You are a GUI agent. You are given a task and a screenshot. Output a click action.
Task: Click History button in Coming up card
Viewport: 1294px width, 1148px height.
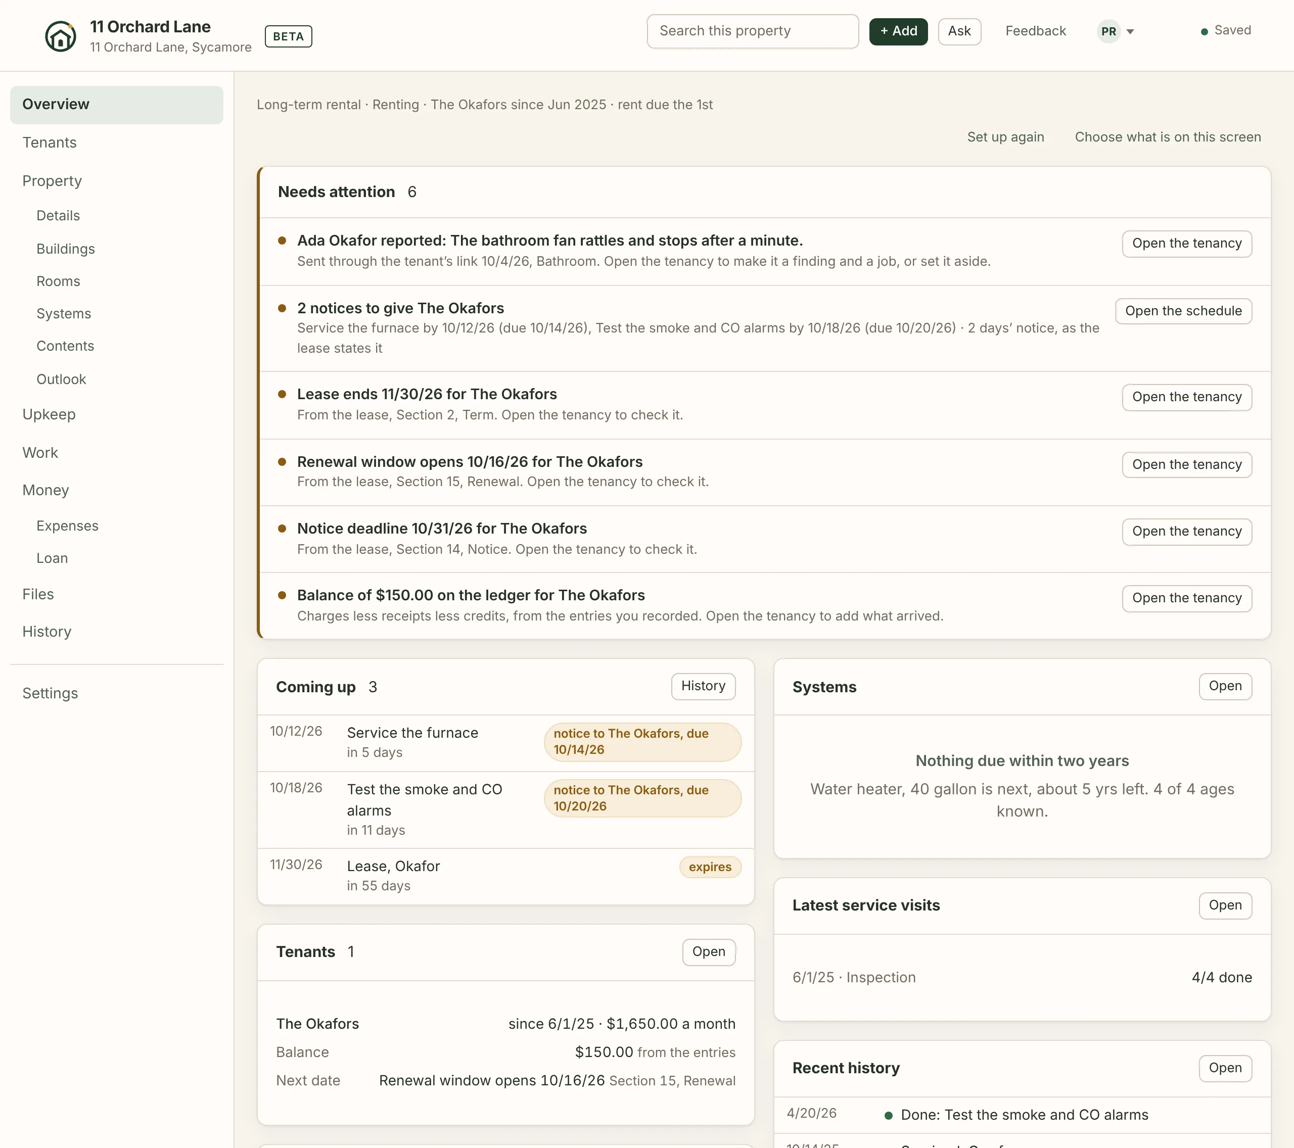click(703, 686)
